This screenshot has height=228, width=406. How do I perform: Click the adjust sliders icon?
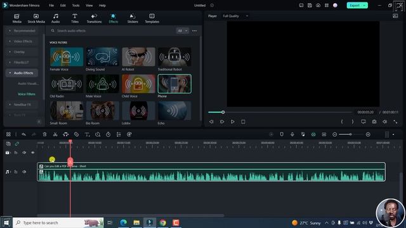pos(119,134)
